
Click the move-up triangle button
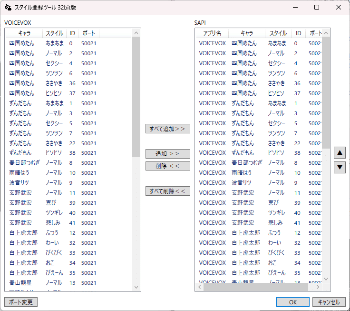point(340,153)
